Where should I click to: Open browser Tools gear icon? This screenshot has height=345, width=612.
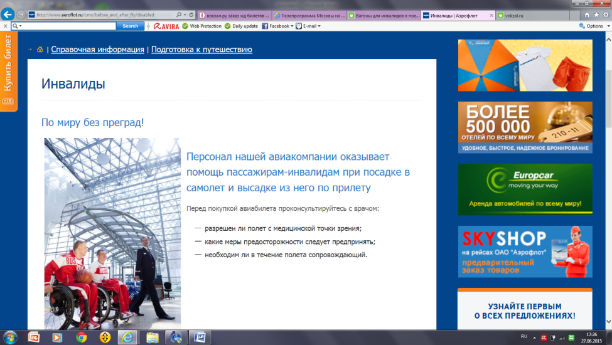click(x=606, y=15)
